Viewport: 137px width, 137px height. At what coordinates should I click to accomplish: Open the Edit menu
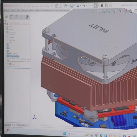click(29, 6)
